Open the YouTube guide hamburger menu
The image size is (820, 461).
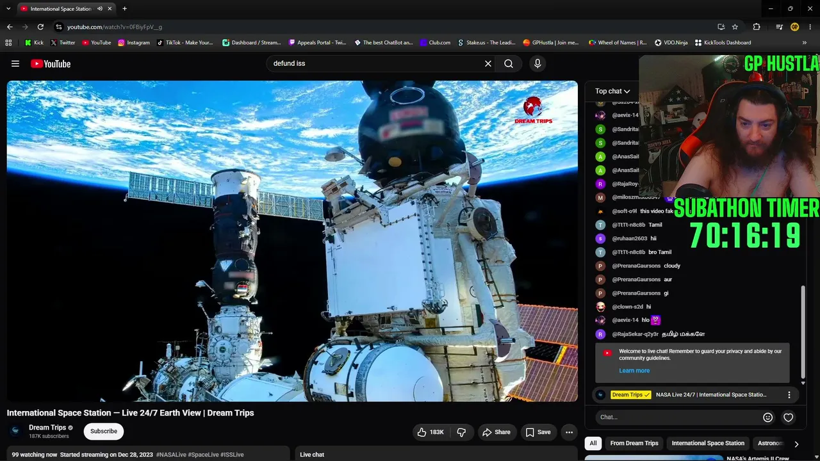click(x=15, y=63)
